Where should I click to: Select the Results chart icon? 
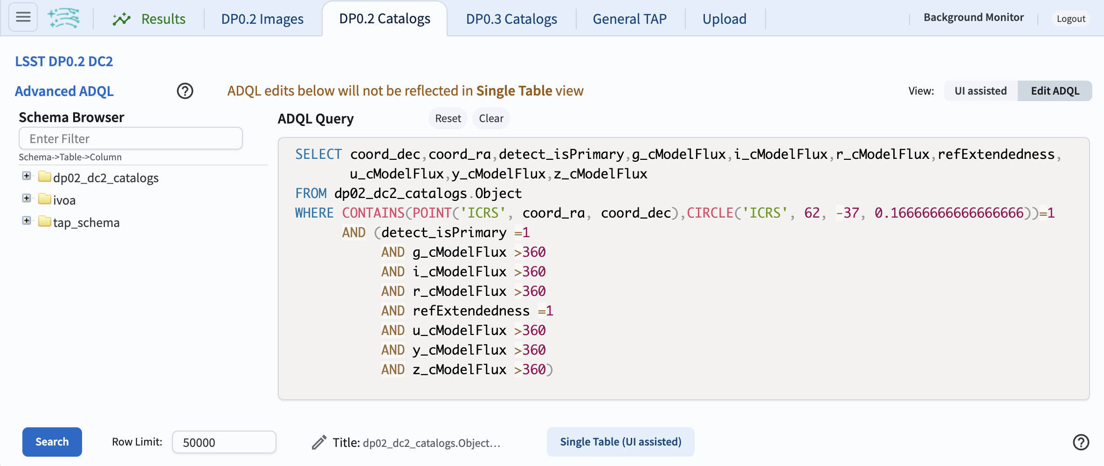tap(121, 19)
